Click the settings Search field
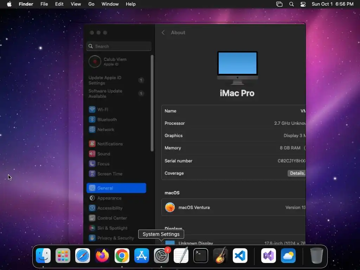The width and height of the screenshot is (360, 270). (x=119, y=46)
